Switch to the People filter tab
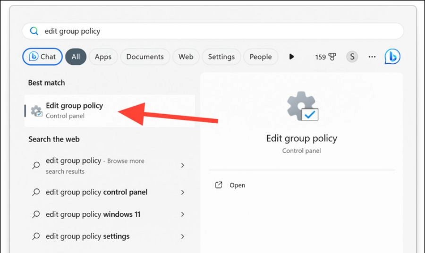The image size is (425, 253). 261,57
